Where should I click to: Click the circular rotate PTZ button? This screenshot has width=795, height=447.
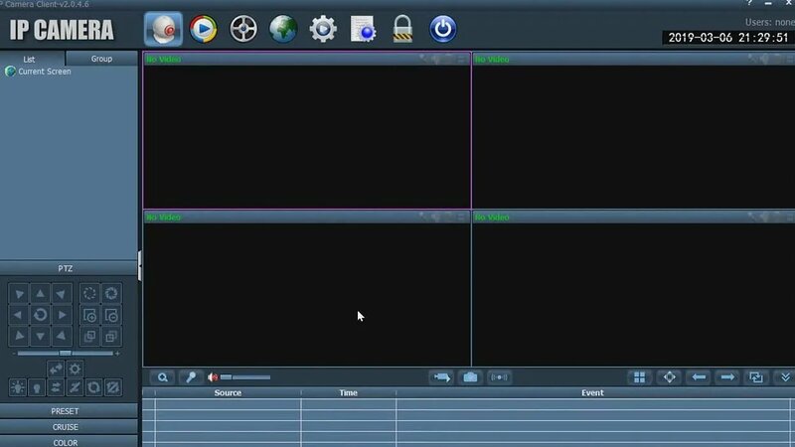[93, 387]
